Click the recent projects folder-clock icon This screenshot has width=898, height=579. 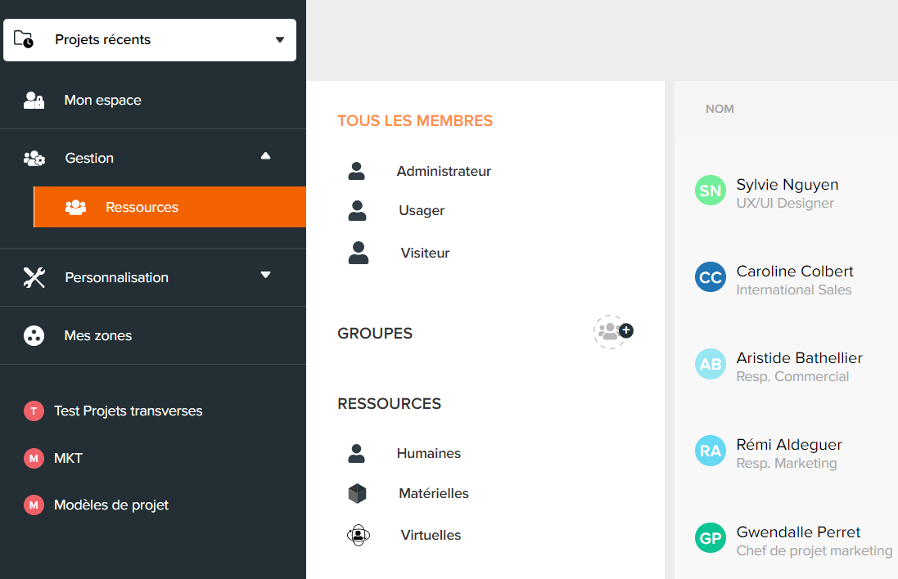pyautogui.click(x=24, y=39)
